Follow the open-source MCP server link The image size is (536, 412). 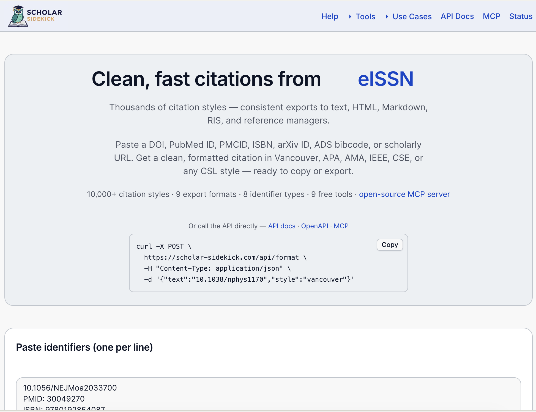[404, 194]
